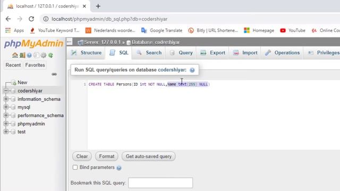
Task: Click the SQL query help icon
Action: pos(192,70)
